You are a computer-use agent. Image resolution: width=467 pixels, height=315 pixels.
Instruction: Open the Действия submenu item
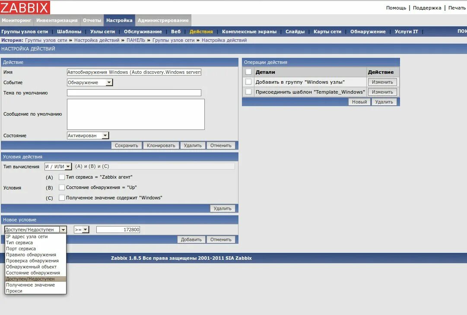pyautogui.click(x=201, y=31)
